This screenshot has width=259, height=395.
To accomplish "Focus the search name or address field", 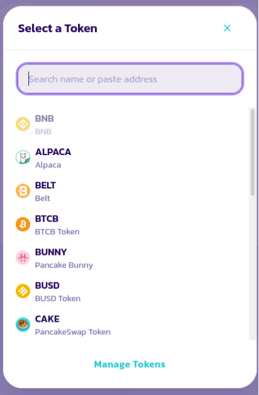I will (130, 79).
